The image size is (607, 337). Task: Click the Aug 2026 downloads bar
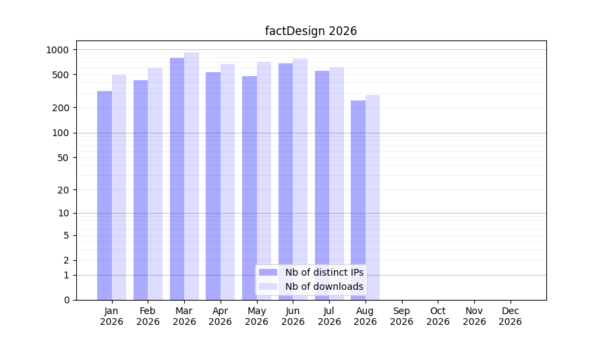[x=373, y=197]
